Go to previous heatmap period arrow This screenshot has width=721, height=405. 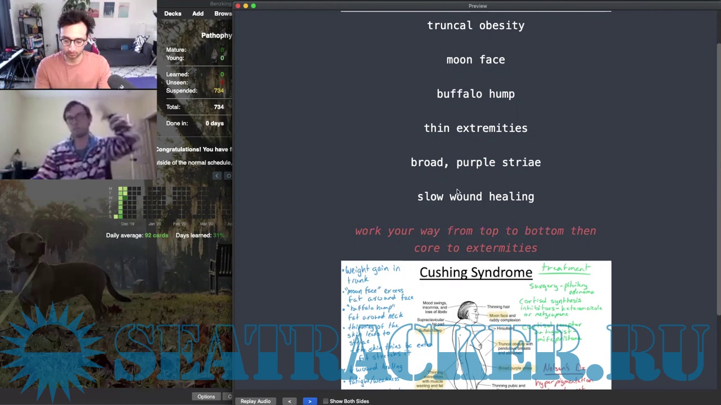(x=217, y=176)
